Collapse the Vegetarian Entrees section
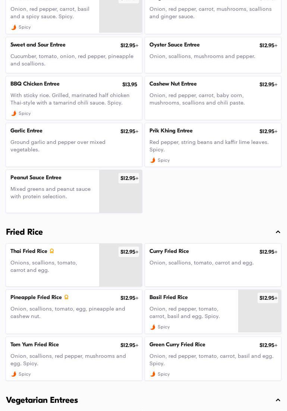This screenshot has height=411, width=287. [278, 400]
